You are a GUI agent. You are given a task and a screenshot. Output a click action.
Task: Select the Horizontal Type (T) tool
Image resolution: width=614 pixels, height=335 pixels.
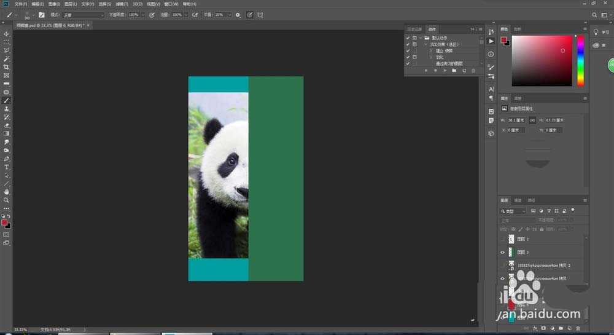click(7, 167)
